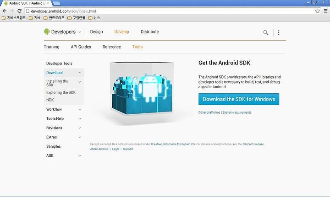Viewport: 330px width, 197px height.
Task: Open Extras sidebar item
Action: (x=51, y=137)
